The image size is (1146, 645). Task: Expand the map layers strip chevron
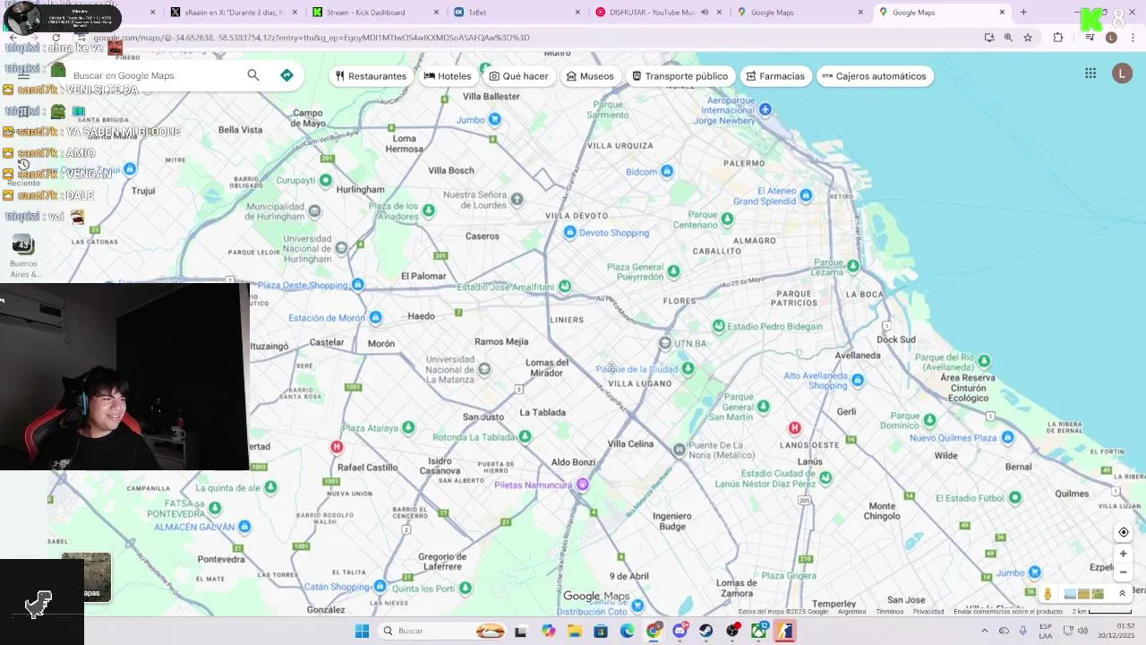[1122, 594]
